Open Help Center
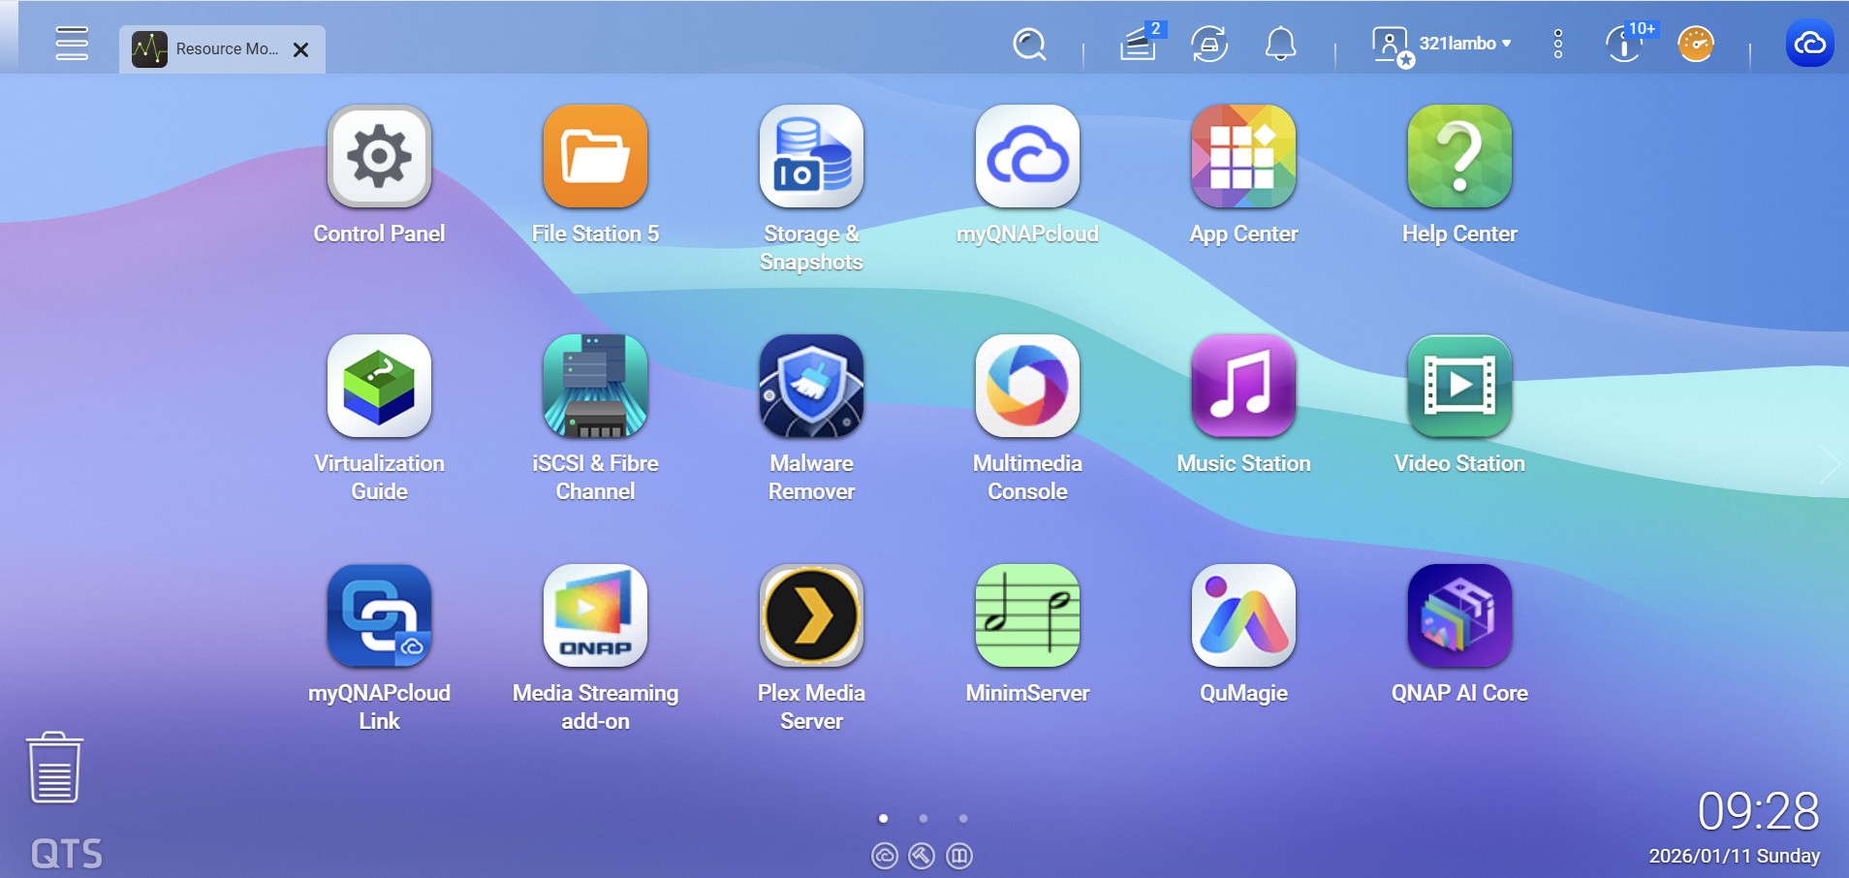Screen dimensions: 1849x878 point(1459,157)
